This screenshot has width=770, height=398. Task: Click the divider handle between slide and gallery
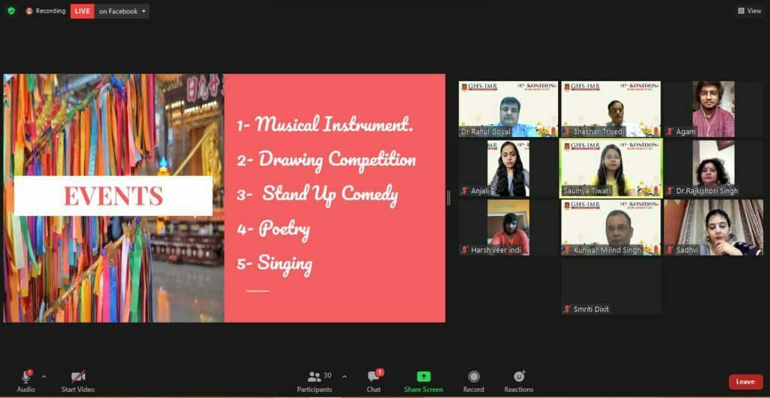(449, 198)
